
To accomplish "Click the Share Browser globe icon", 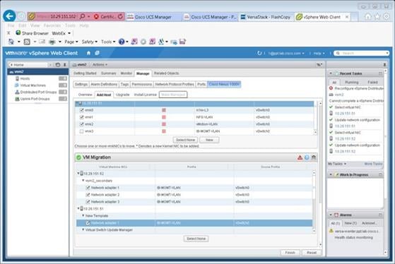I will tap(18, 32).
